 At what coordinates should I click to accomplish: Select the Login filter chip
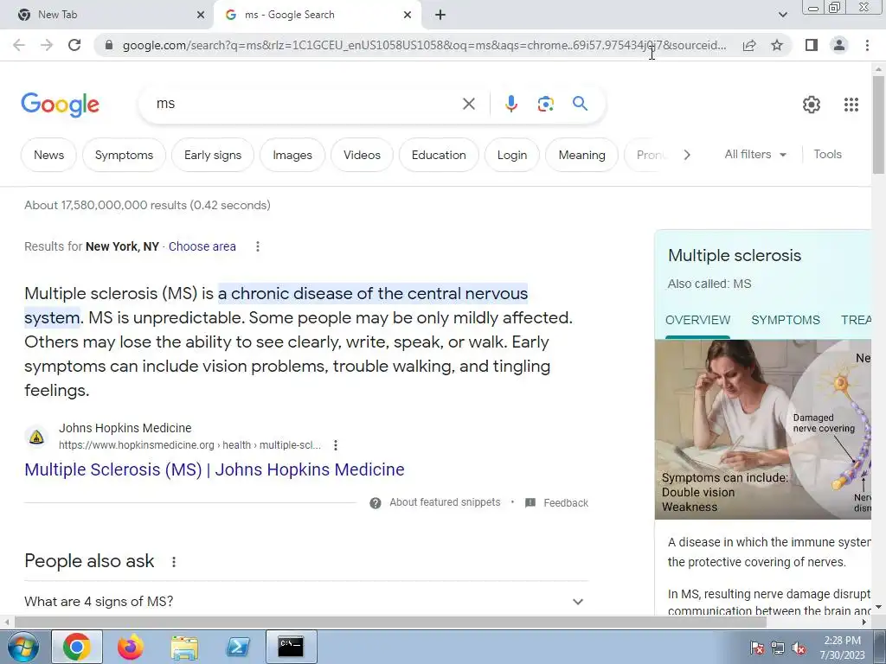(x=512, y=156)
